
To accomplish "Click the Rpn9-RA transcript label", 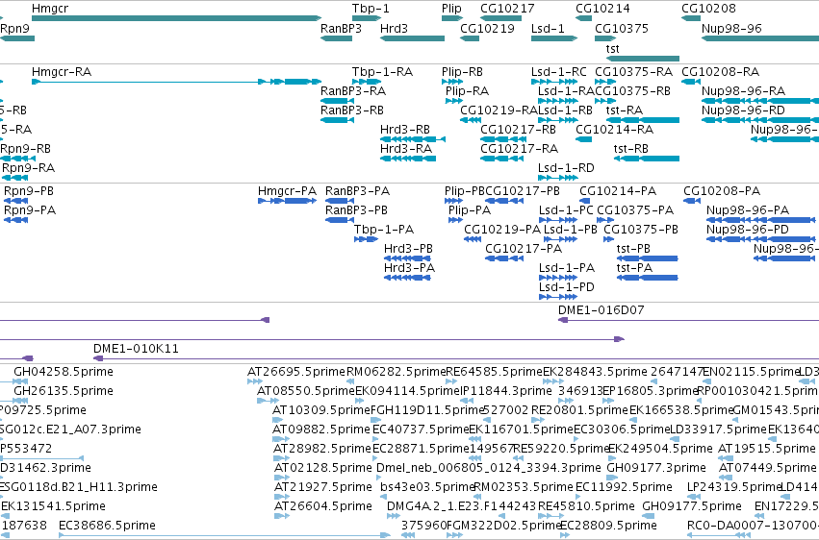I will coord(28,168).
